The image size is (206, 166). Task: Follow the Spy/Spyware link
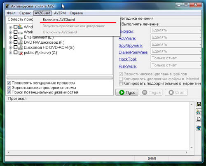(x=131, y=45)
